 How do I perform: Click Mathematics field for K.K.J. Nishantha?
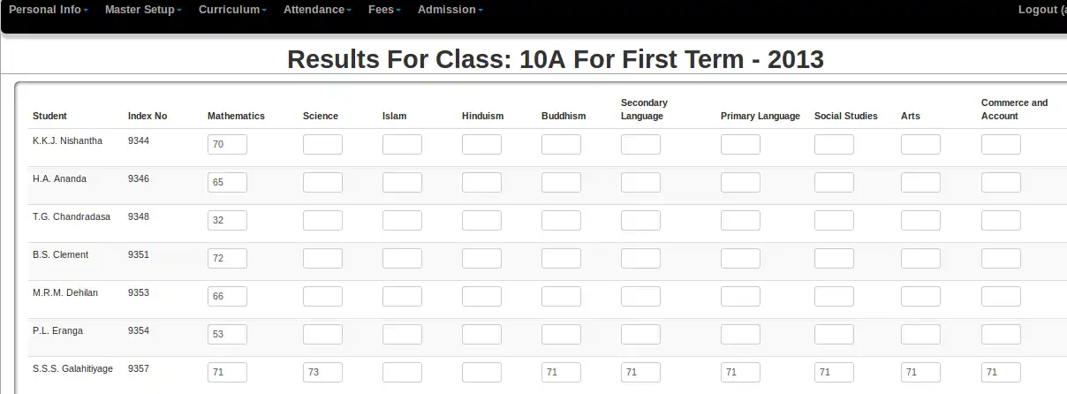(227, 145)
